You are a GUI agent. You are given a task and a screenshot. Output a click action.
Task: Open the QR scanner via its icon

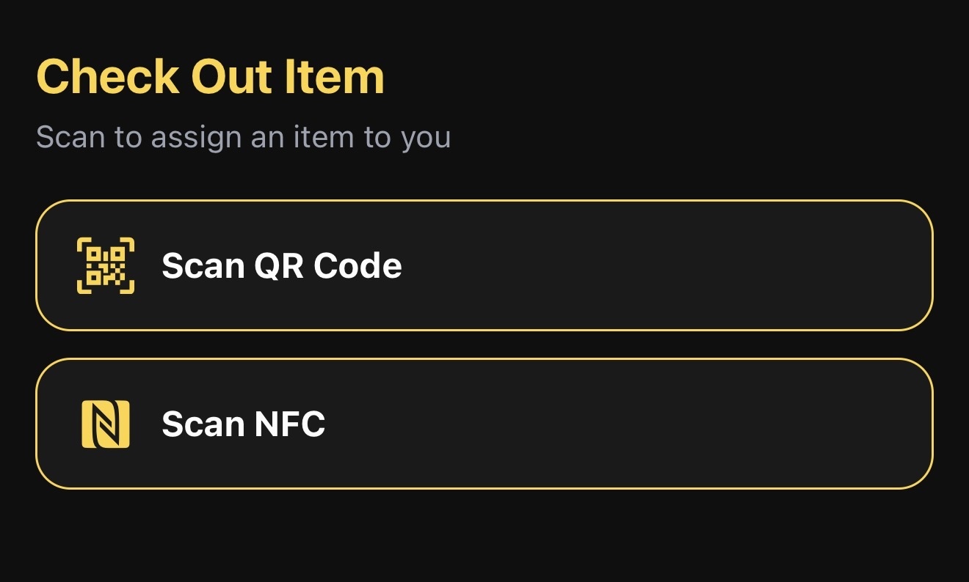(105, 265)
